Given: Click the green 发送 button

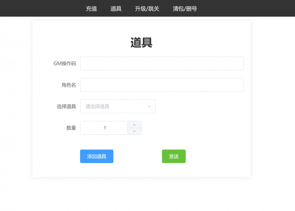Looking at the screenshot, I should [x=174, y=156].
